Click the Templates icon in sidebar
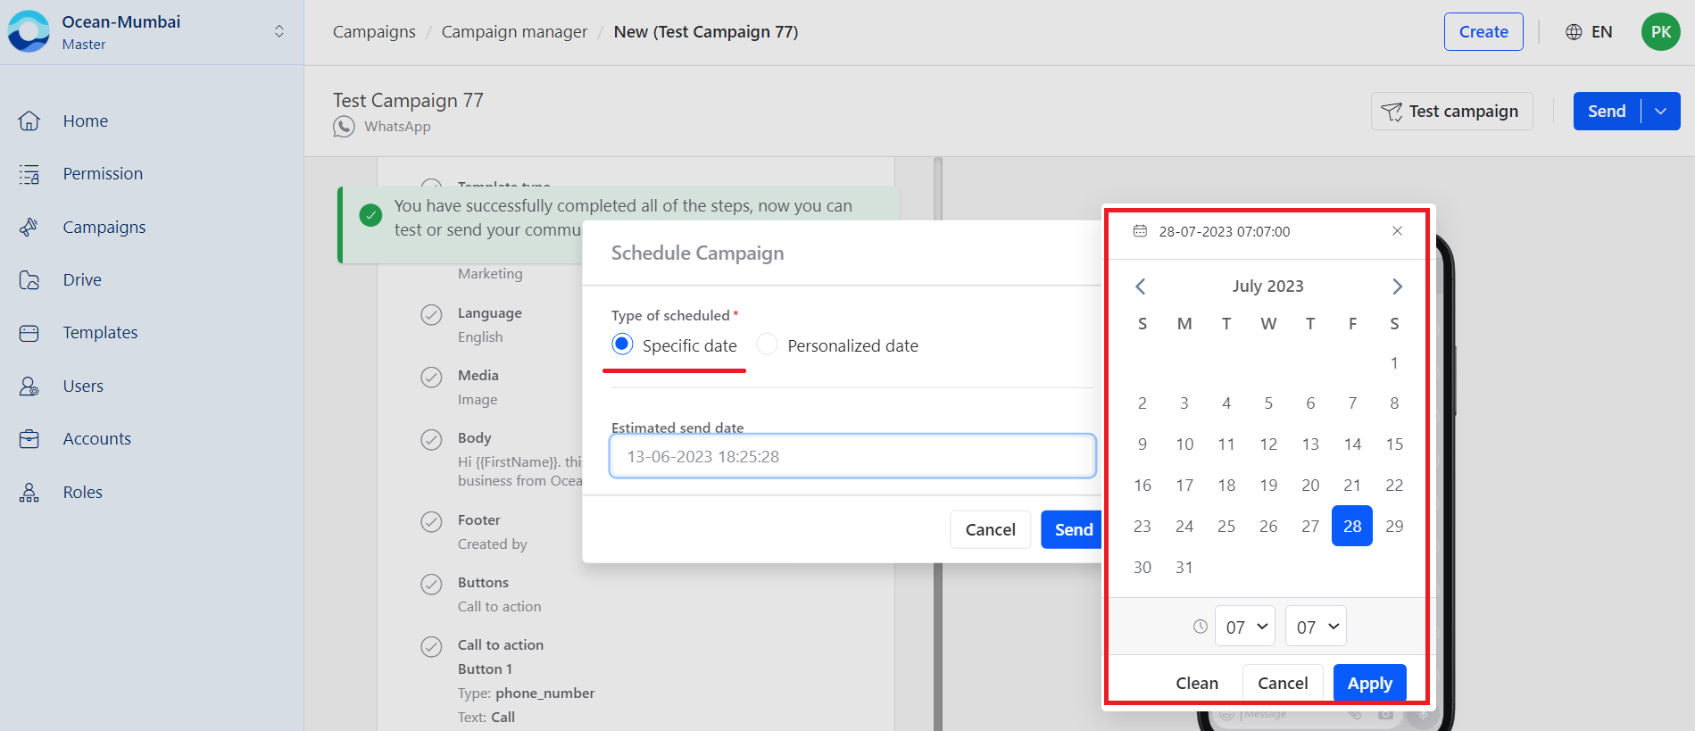The image size is (1695, 731). [x=29, y=333]
